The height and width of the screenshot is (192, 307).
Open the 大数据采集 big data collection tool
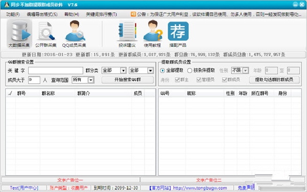[x=19, y=34]
